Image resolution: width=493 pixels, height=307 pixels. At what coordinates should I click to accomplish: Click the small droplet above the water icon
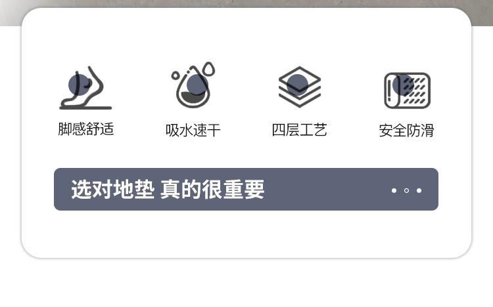tap(208, 69)
